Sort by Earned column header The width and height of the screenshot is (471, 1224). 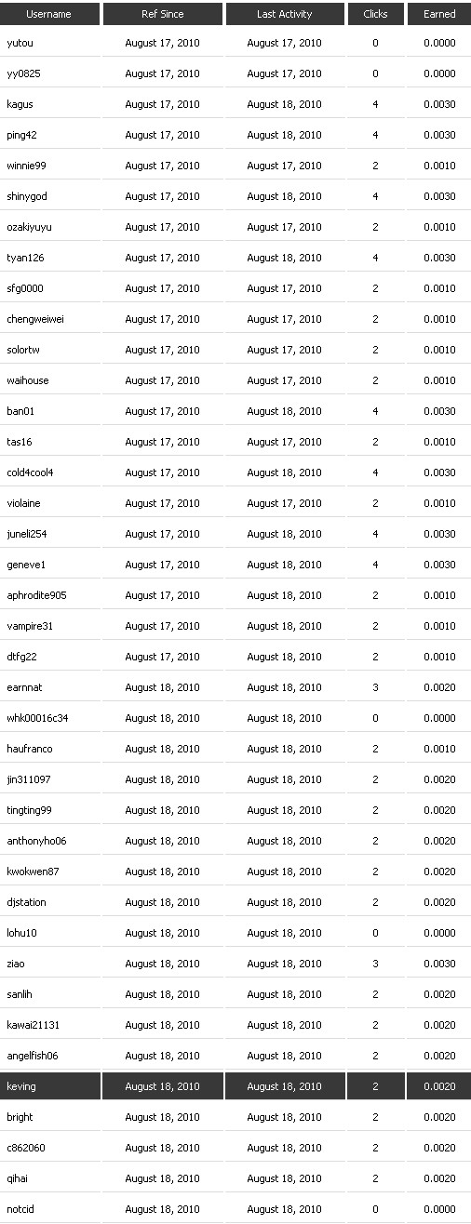coord(439,14)
